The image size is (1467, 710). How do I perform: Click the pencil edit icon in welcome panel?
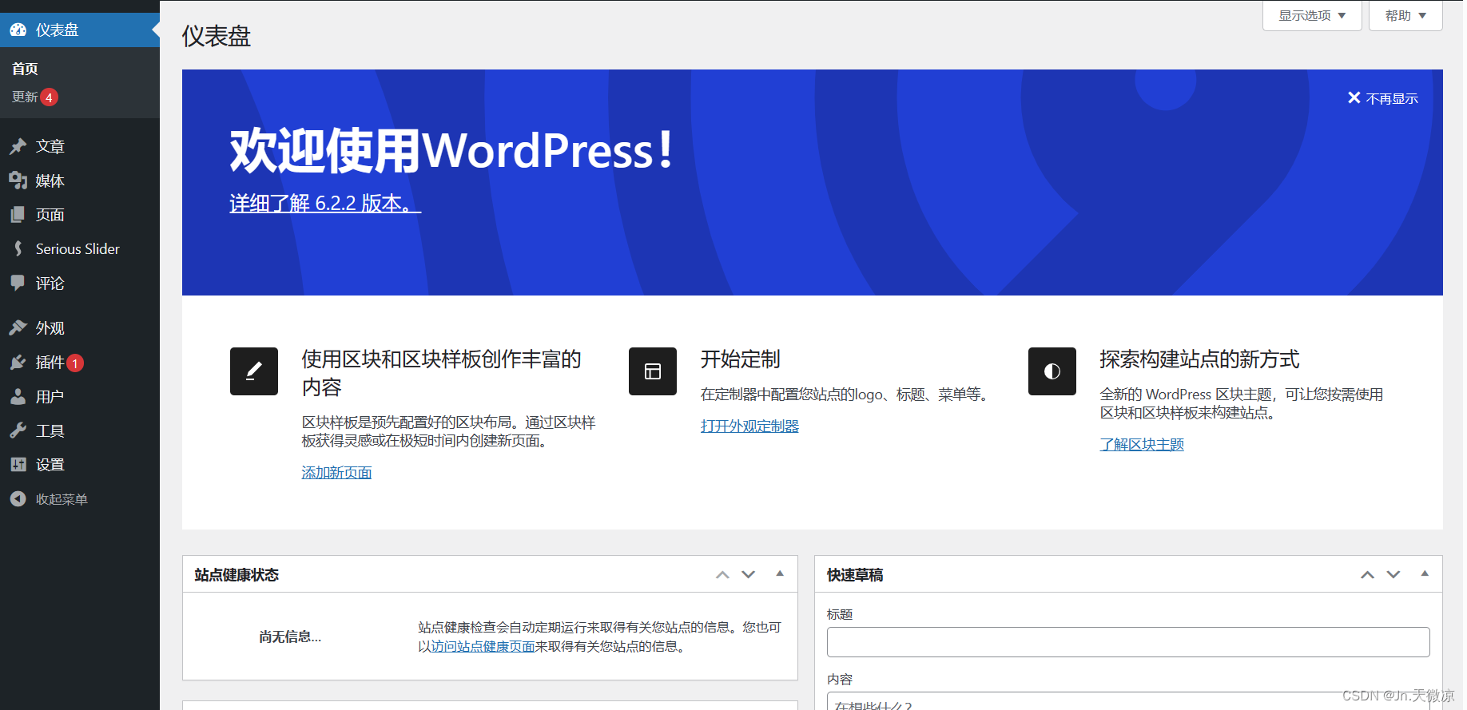point(254,371)
